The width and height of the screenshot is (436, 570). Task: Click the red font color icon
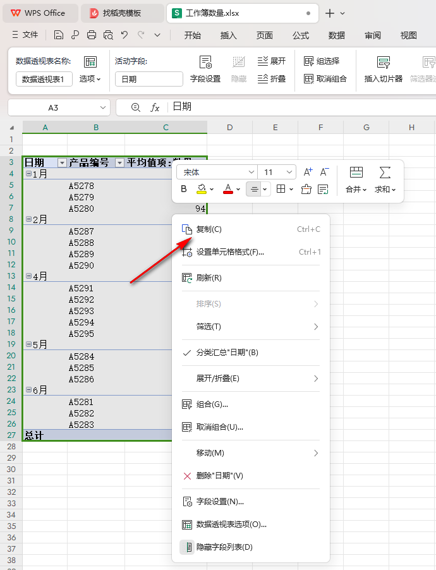pos(228,189)
